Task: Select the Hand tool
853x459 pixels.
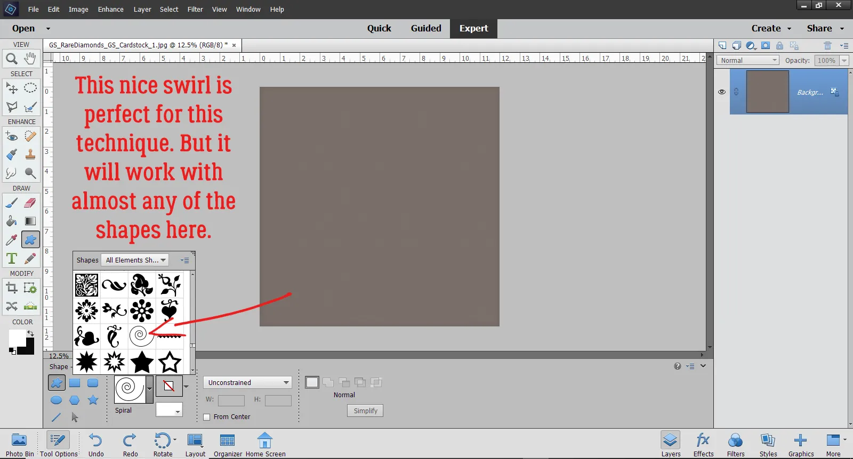Action: coord(30,58)
